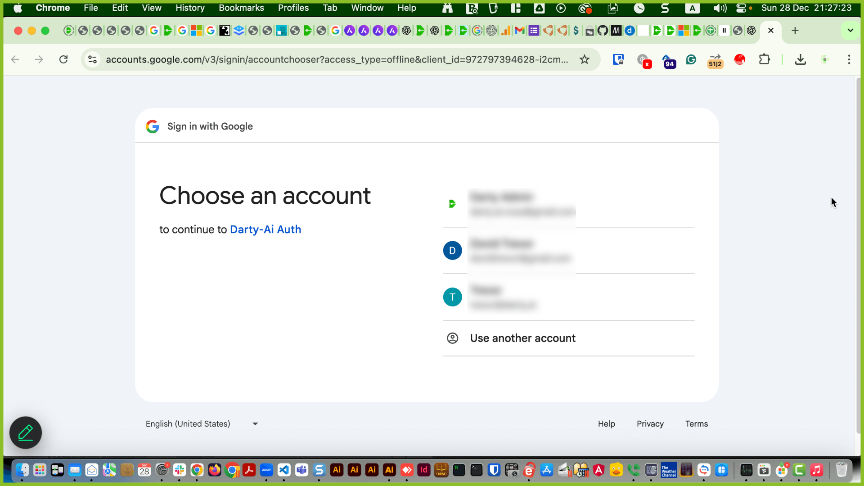Click the Profiles menu item
The width and height of the screenshot is (864, 486).
point(293,8)
